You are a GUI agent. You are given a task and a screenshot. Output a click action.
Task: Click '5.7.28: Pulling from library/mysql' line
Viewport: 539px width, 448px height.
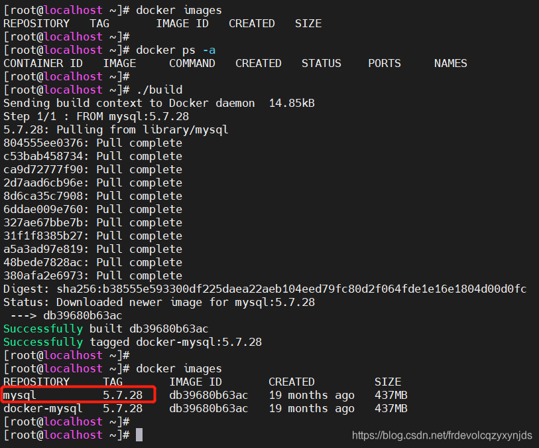tap(115, 129)
